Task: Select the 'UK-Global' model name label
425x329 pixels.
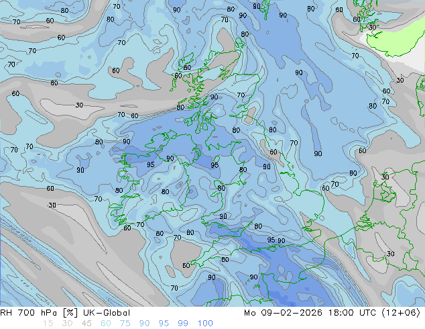Action: tap(107, 313)
